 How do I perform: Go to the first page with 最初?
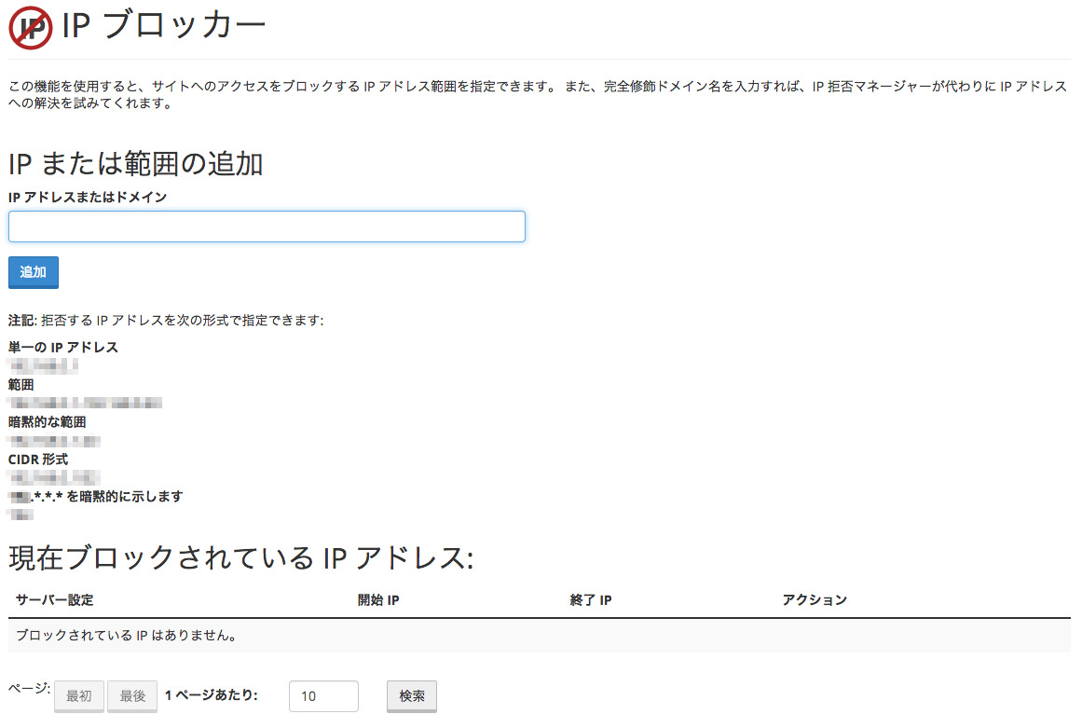[x=78, y=696]
